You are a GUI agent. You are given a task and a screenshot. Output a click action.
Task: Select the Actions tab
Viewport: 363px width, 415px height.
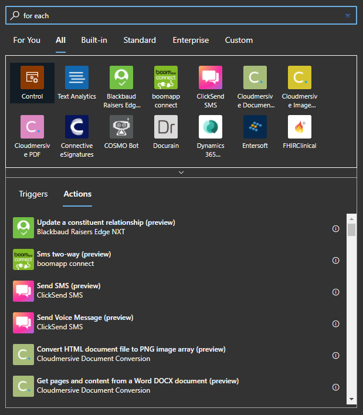tap(77, 194)
